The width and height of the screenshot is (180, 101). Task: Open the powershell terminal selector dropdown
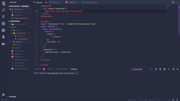tap(142, 69)
